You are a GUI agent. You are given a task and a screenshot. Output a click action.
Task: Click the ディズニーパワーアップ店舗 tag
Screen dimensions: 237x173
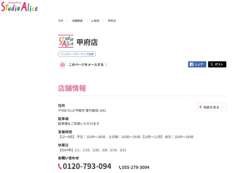[77, 54]
